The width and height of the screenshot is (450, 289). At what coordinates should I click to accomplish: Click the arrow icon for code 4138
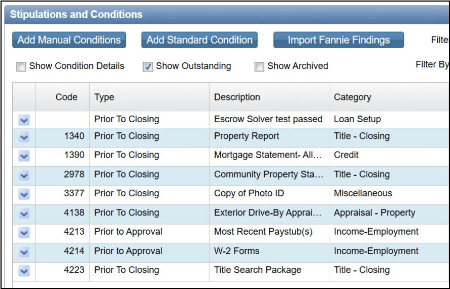pyautogui.click(x=24, y=213)
